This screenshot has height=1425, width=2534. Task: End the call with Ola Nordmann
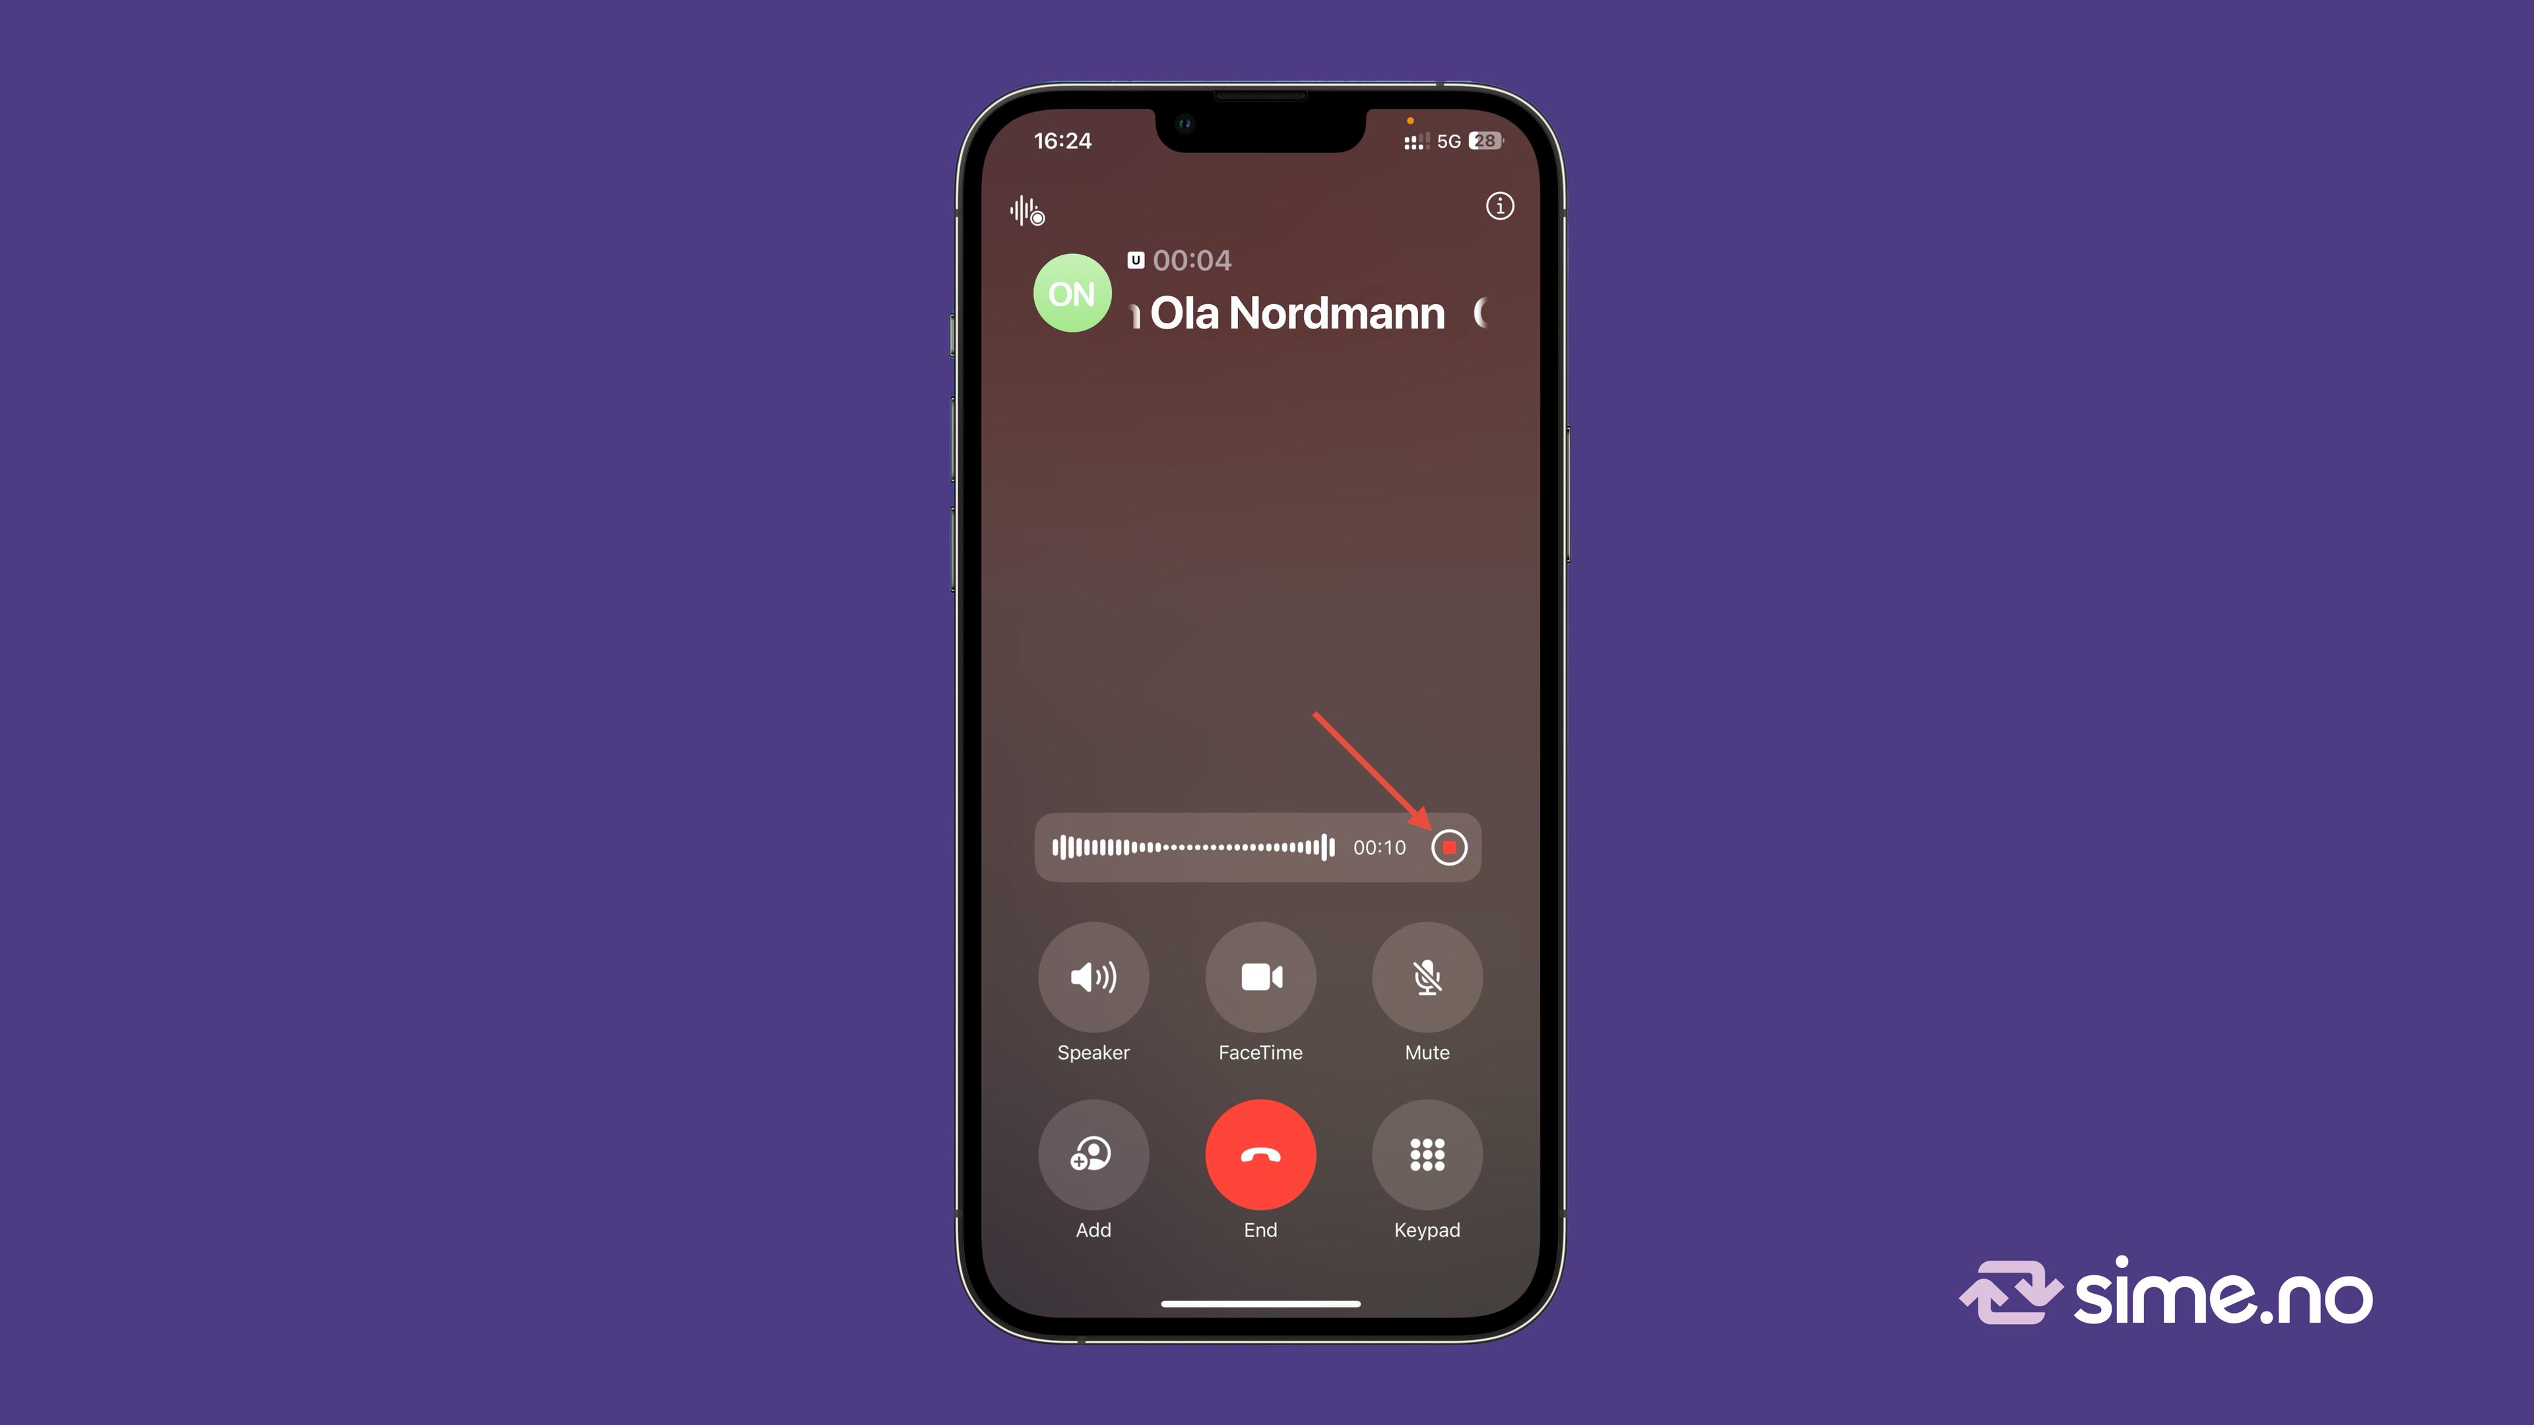click(1258, 1154)
